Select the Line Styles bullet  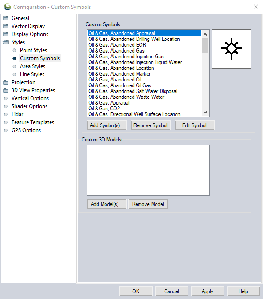point(14,74)
